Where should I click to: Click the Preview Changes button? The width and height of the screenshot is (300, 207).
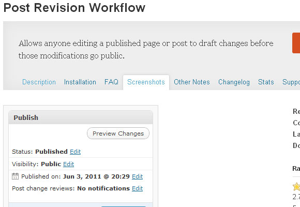118,134
